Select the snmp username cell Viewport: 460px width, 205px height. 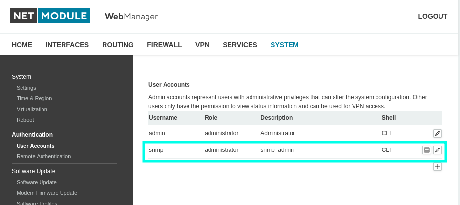pyautogui.click(x=156, y=150)
